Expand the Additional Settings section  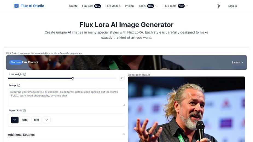coord(66,135)
